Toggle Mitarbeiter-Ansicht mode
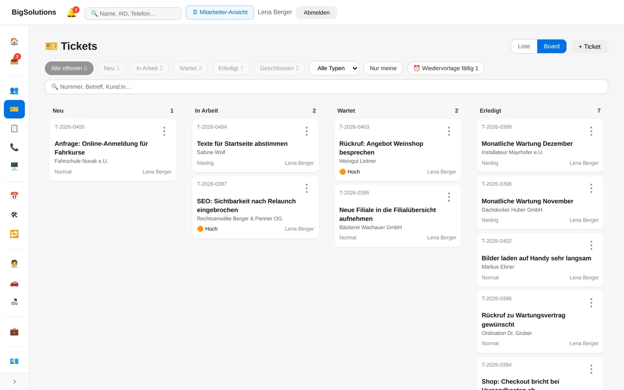The width and height of the screenshot is (624, 390). [x=220, y=12]
